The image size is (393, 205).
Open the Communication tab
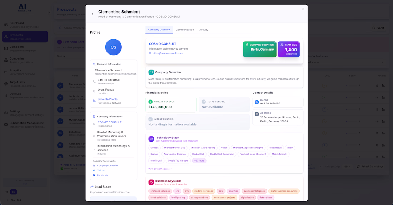click(185, 30)
